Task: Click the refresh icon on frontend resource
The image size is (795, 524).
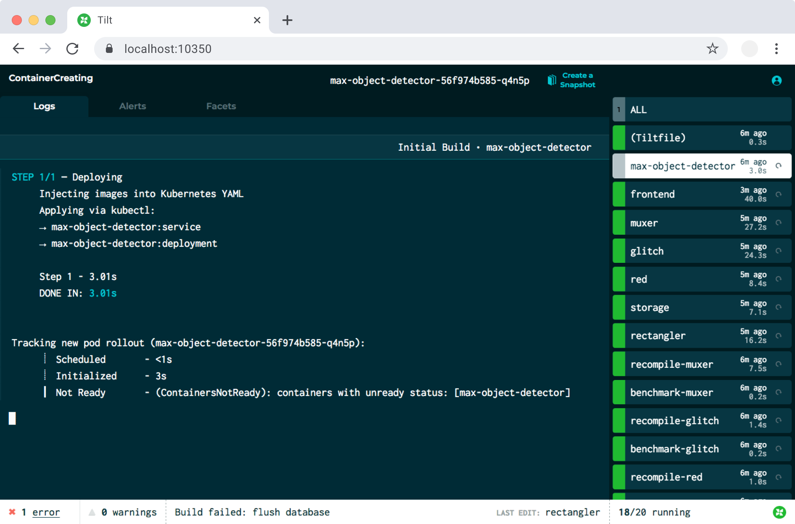Action: (779, 194)
